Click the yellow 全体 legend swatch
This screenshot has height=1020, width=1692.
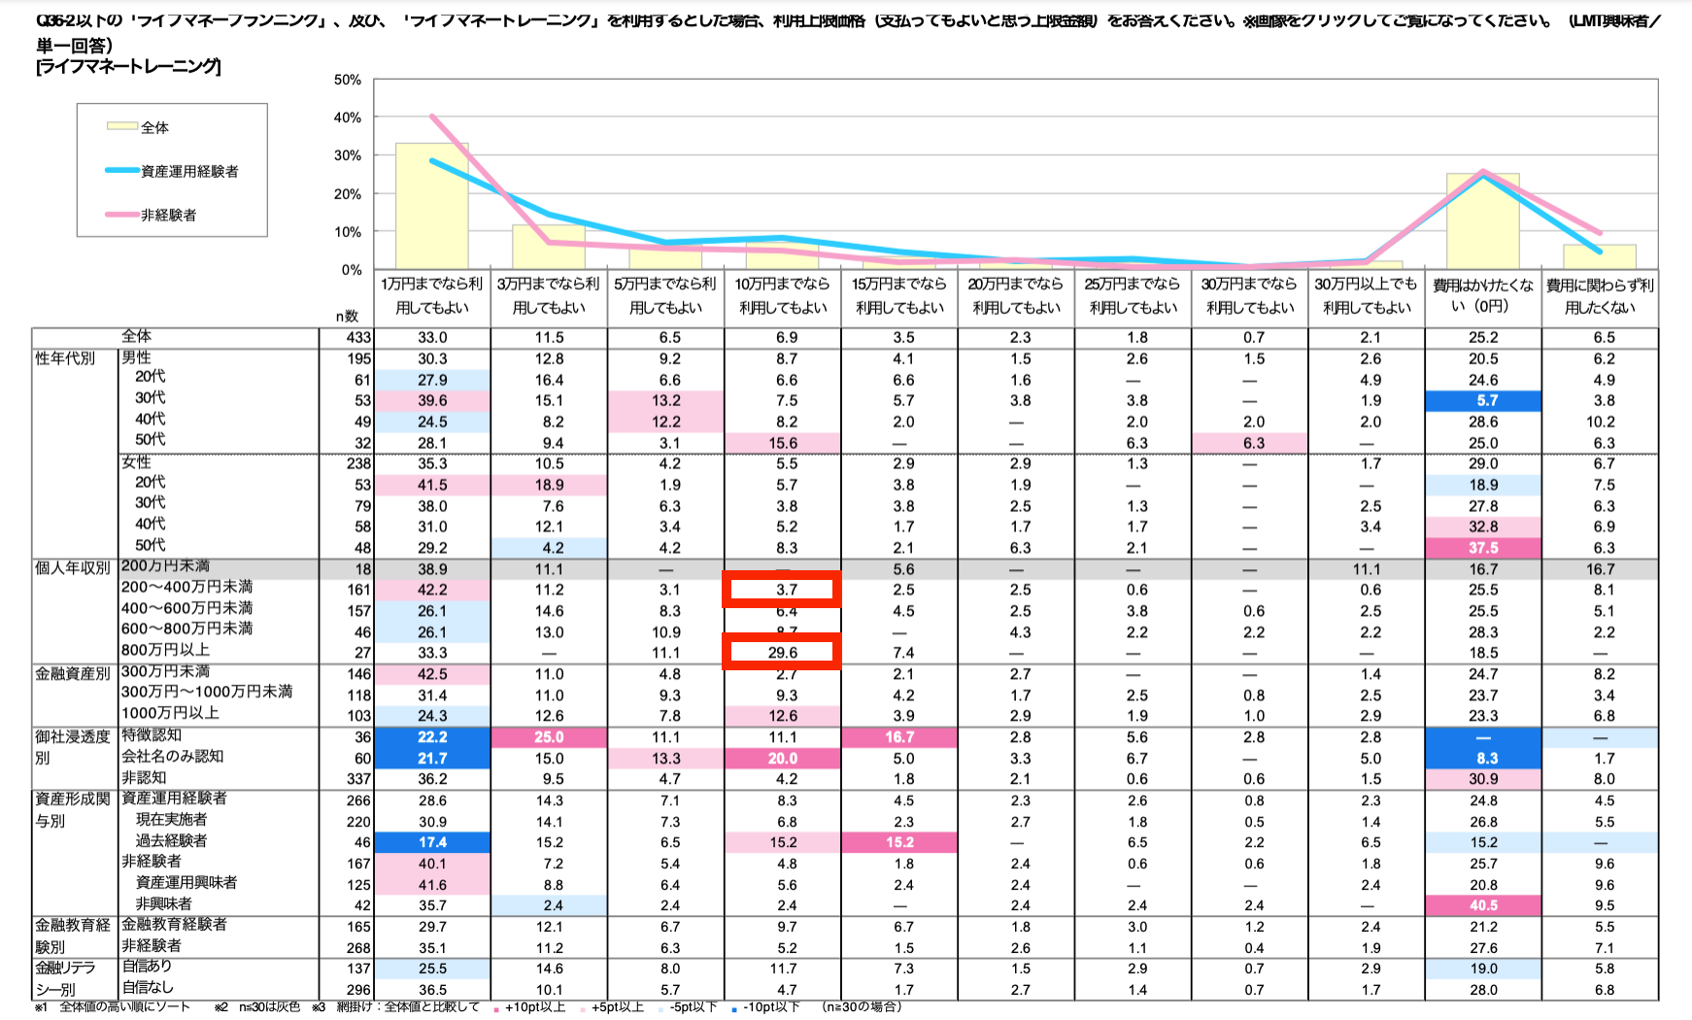pos(122,126)
